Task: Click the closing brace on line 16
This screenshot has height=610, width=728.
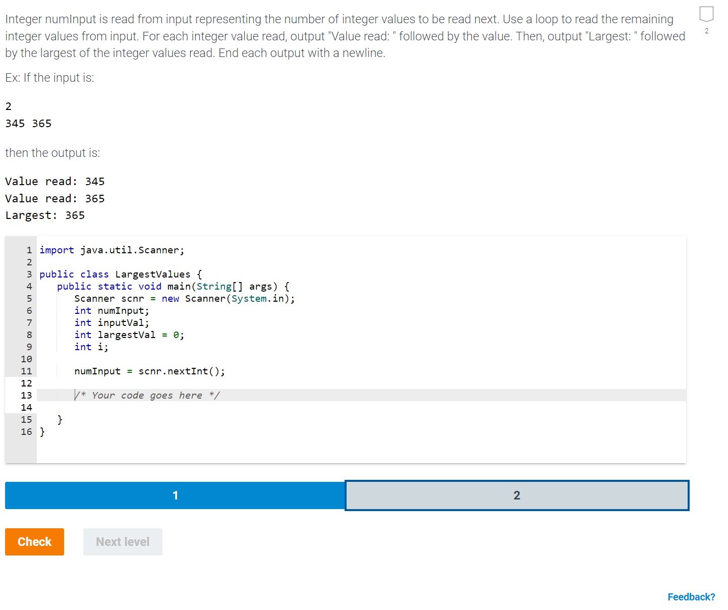Action: 43,431
